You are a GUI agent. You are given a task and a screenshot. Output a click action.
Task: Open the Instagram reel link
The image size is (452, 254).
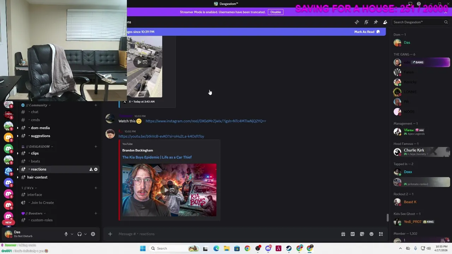click(206, 121)
